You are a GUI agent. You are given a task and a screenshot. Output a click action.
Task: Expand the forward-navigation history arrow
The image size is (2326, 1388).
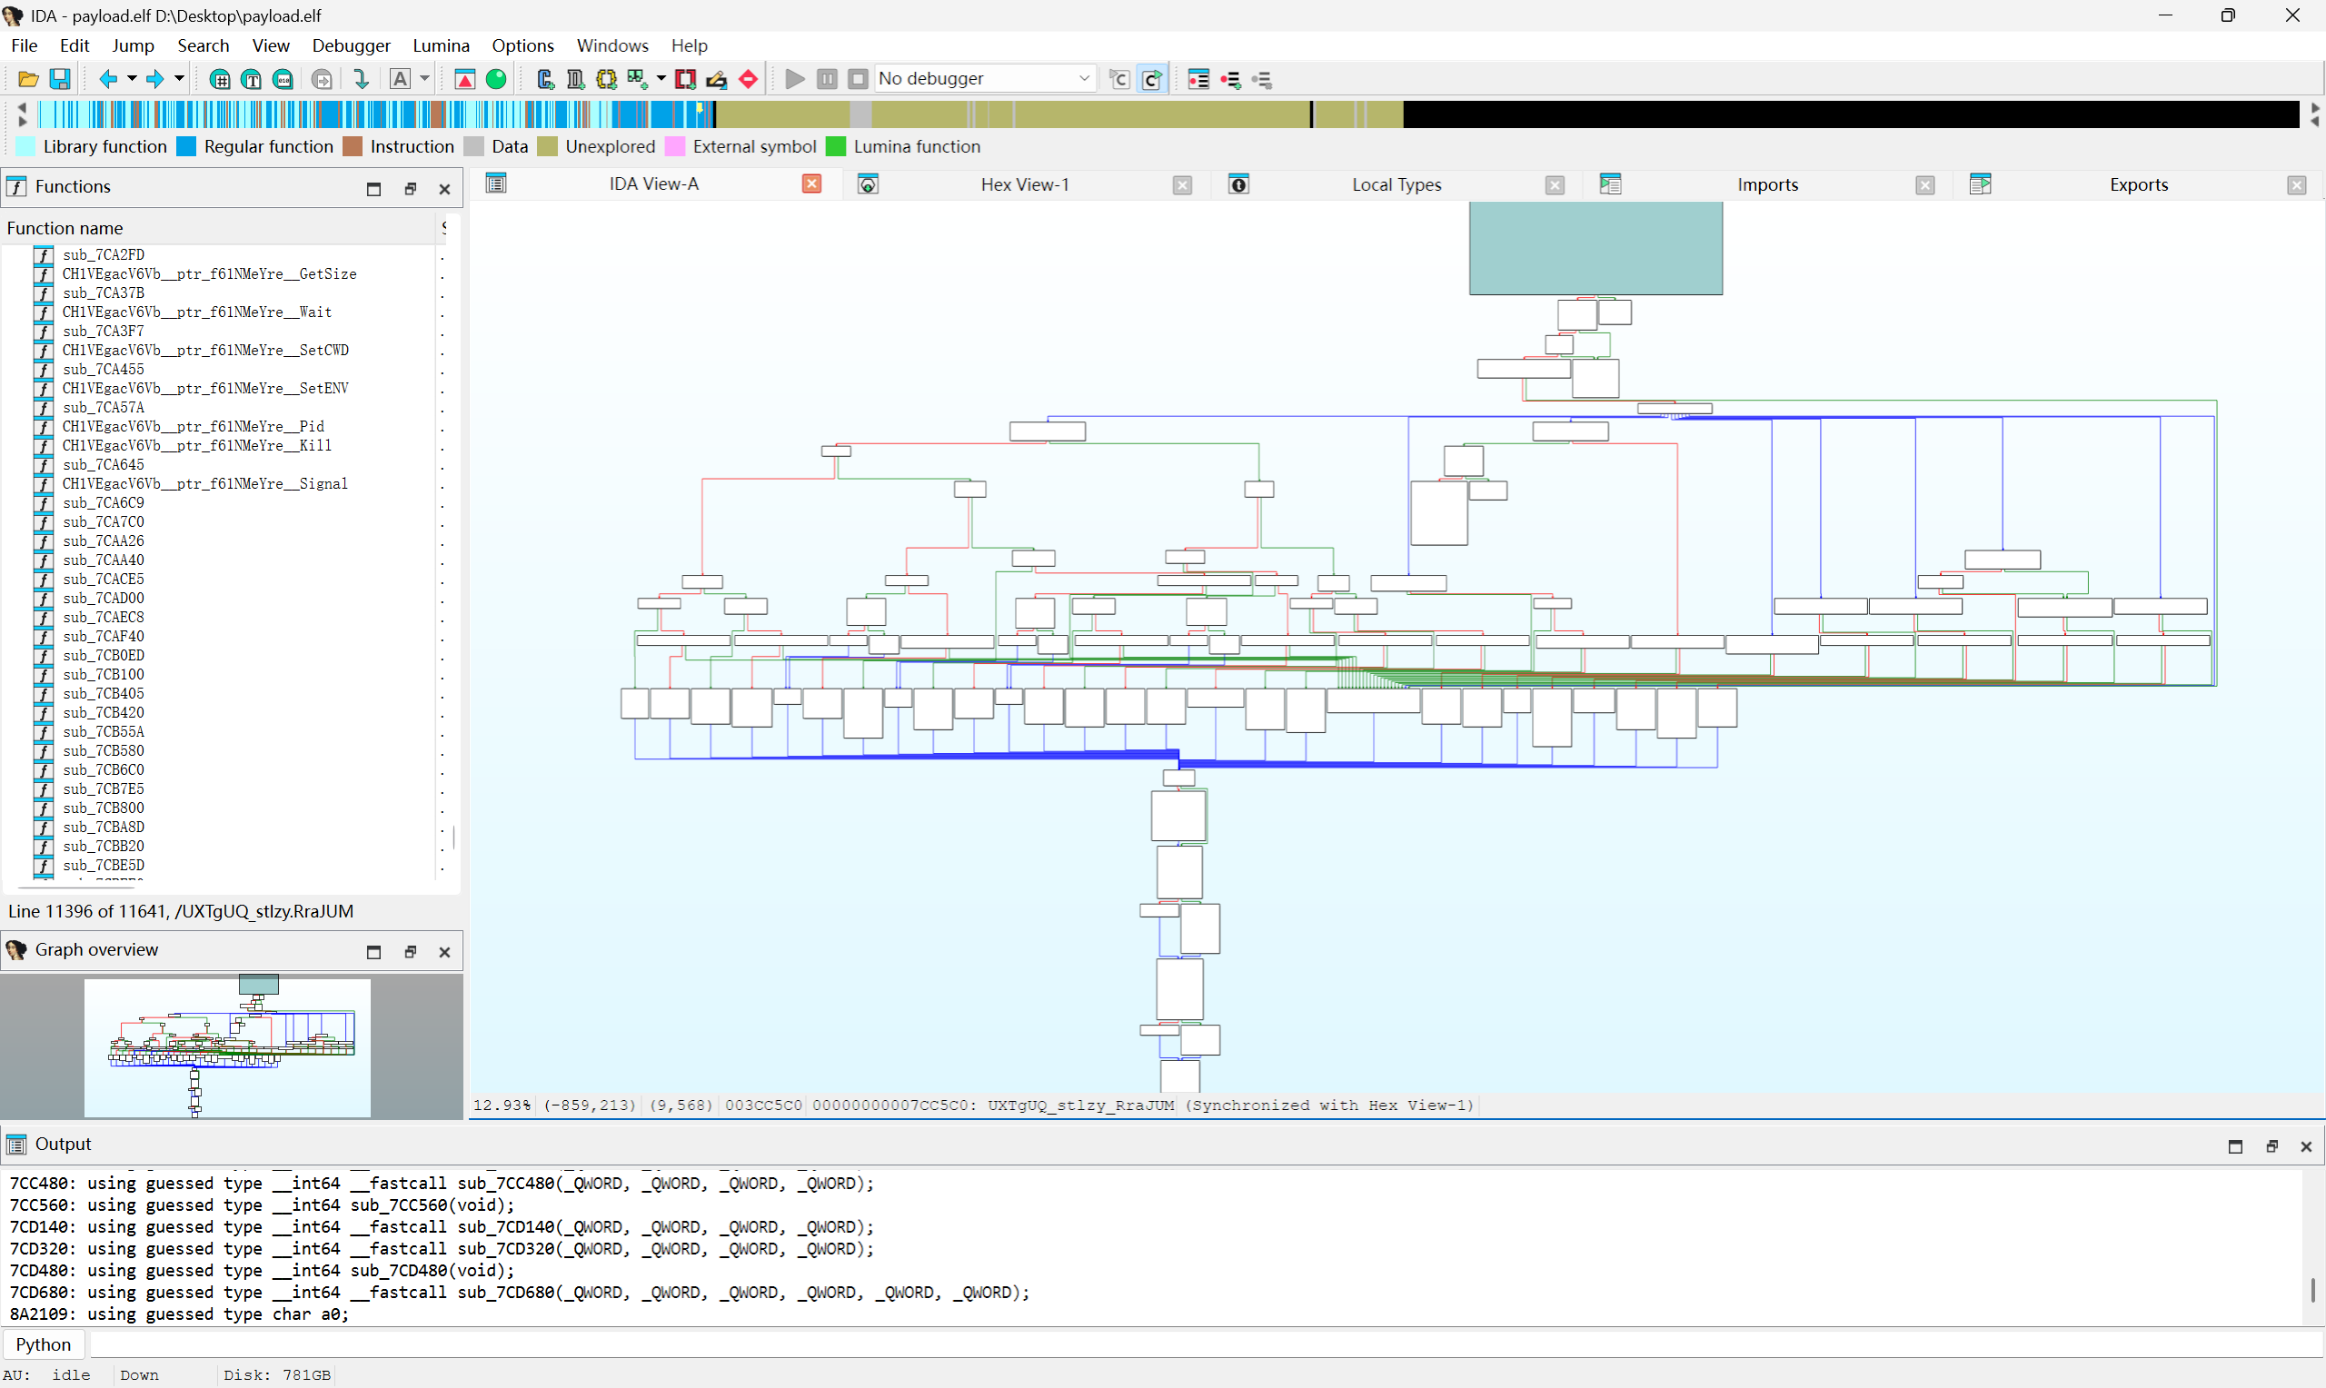179,78
